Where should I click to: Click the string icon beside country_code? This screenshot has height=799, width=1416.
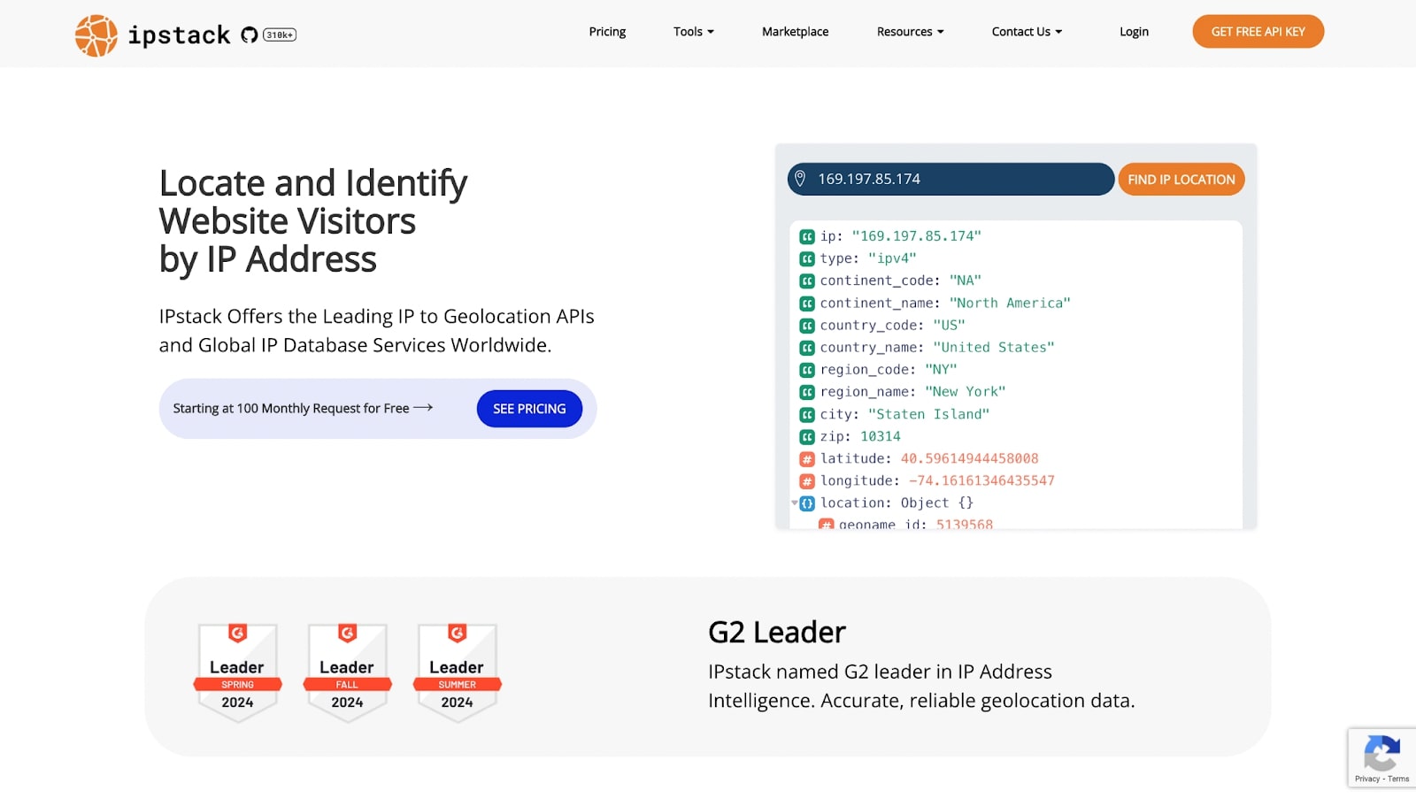click(x=807, y=325)
